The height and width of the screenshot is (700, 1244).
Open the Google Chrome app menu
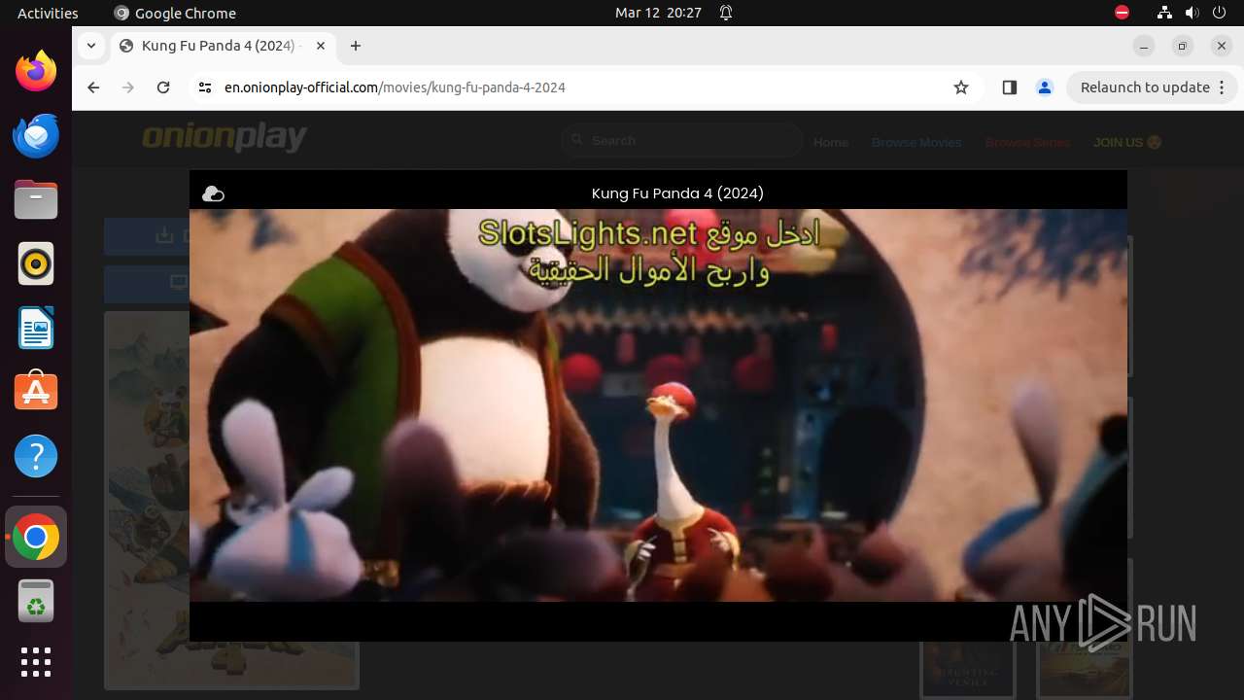click(x=175, y=14)
